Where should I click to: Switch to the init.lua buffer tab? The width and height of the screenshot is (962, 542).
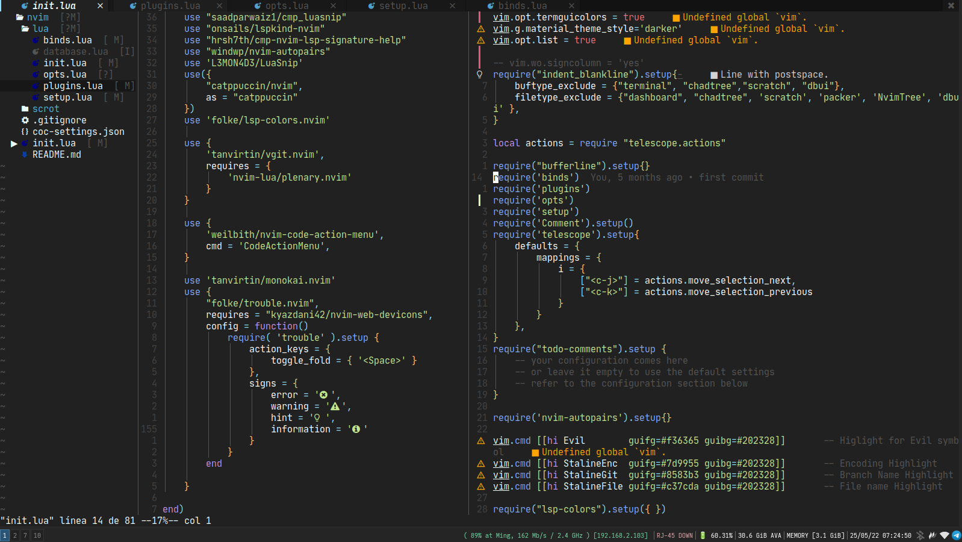54,5
